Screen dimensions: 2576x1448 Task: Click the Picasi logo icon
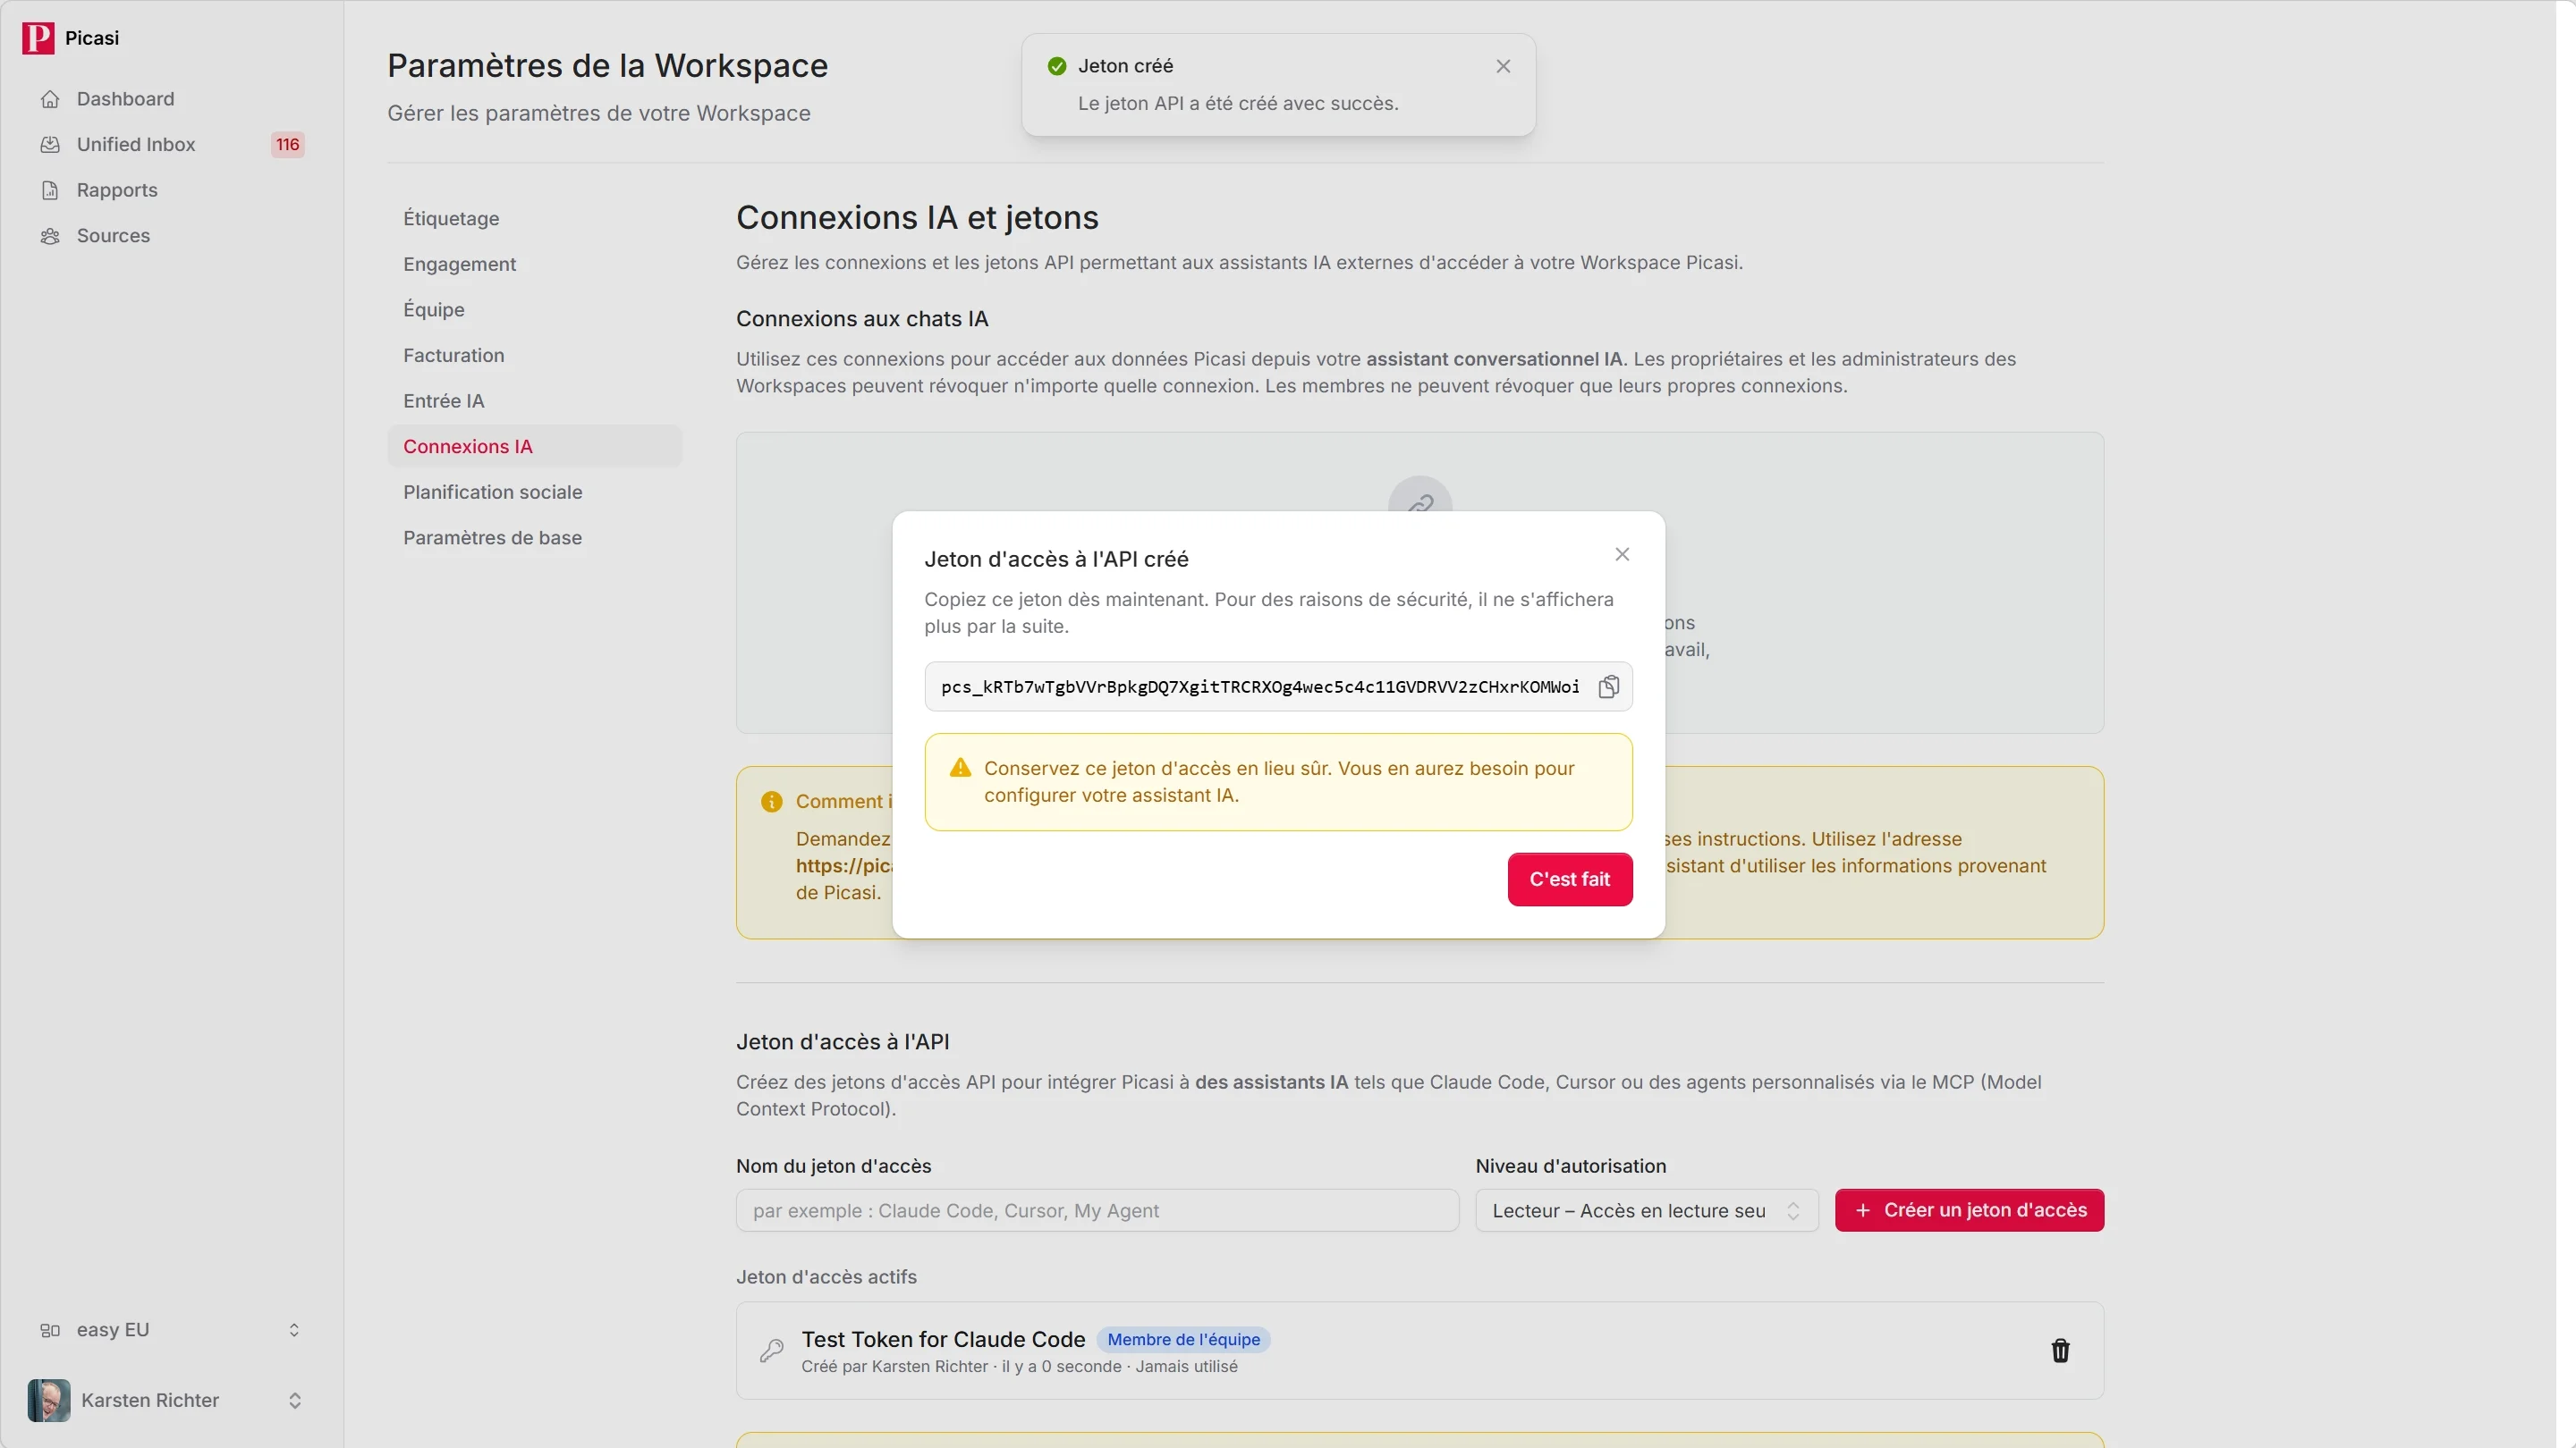[x=38, y=38]
